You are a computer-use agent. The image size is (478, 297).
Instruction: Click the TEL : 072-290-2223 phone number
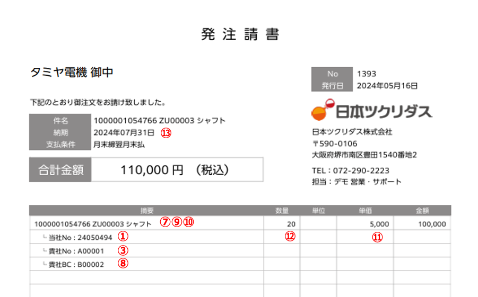click(351, 170)
